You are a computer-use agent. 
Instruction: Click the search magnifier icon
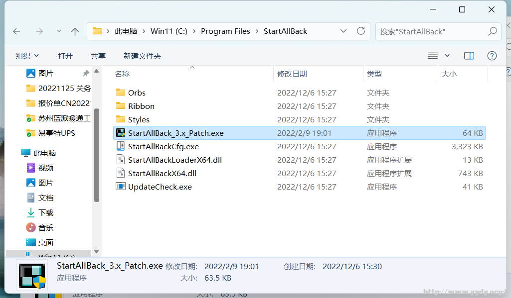click(x=493, y=31)
